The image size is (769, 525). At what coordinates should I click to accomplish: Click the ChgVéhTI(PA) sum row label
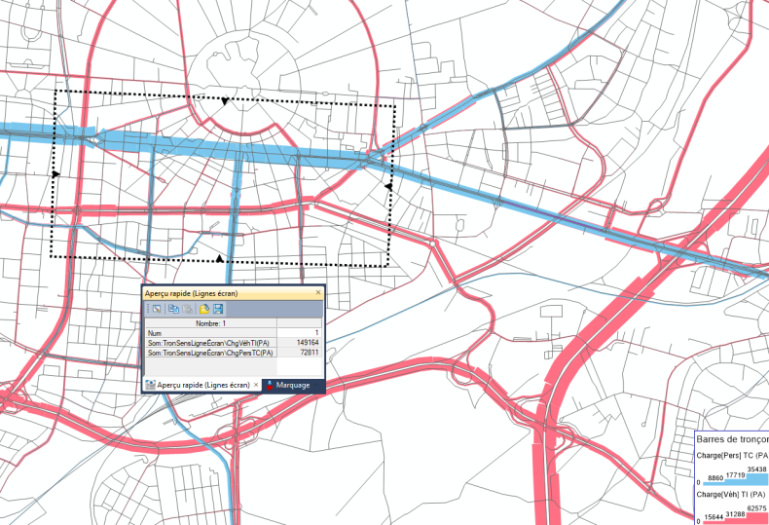point(210,342)
